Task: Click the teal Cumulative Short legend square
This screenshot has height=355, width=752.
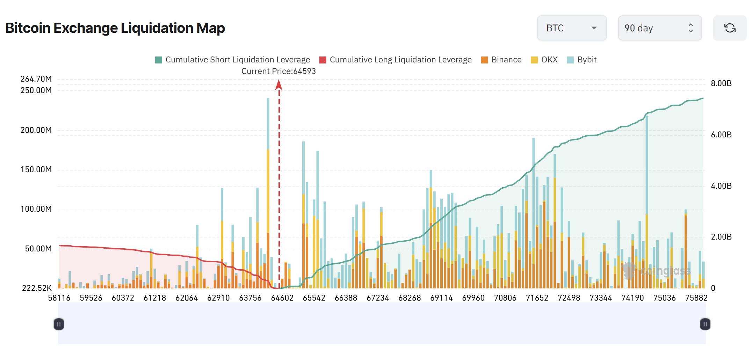Action: tap(158, 59)
